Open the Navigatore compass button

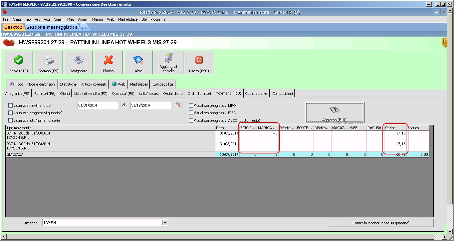click(x=79, y=63)
